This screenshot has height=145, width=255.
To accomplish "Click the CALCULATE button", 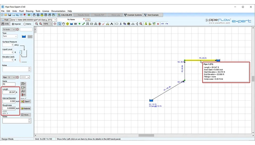I will pyautogui.click(x=65, y=15).
